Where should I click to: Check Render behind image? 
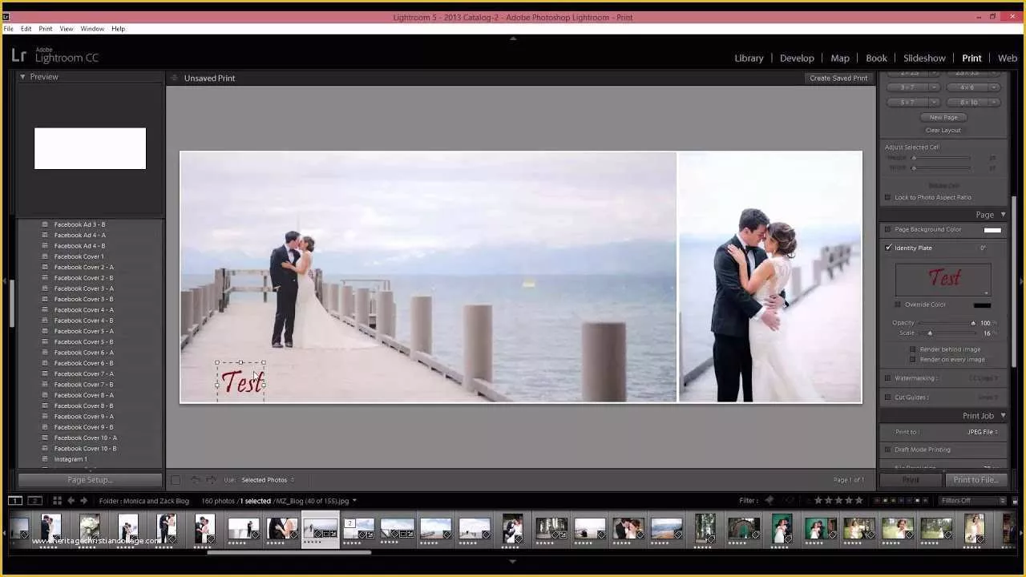(x=913, y=349)
